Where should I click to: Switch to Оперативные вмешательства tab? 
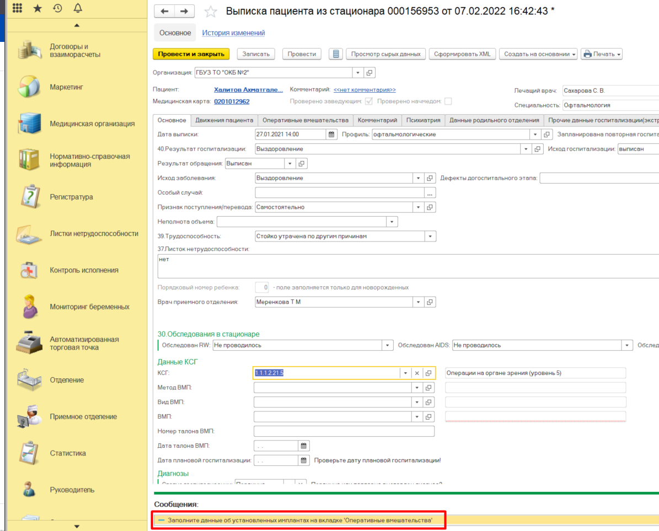click(x=306, y=120)
